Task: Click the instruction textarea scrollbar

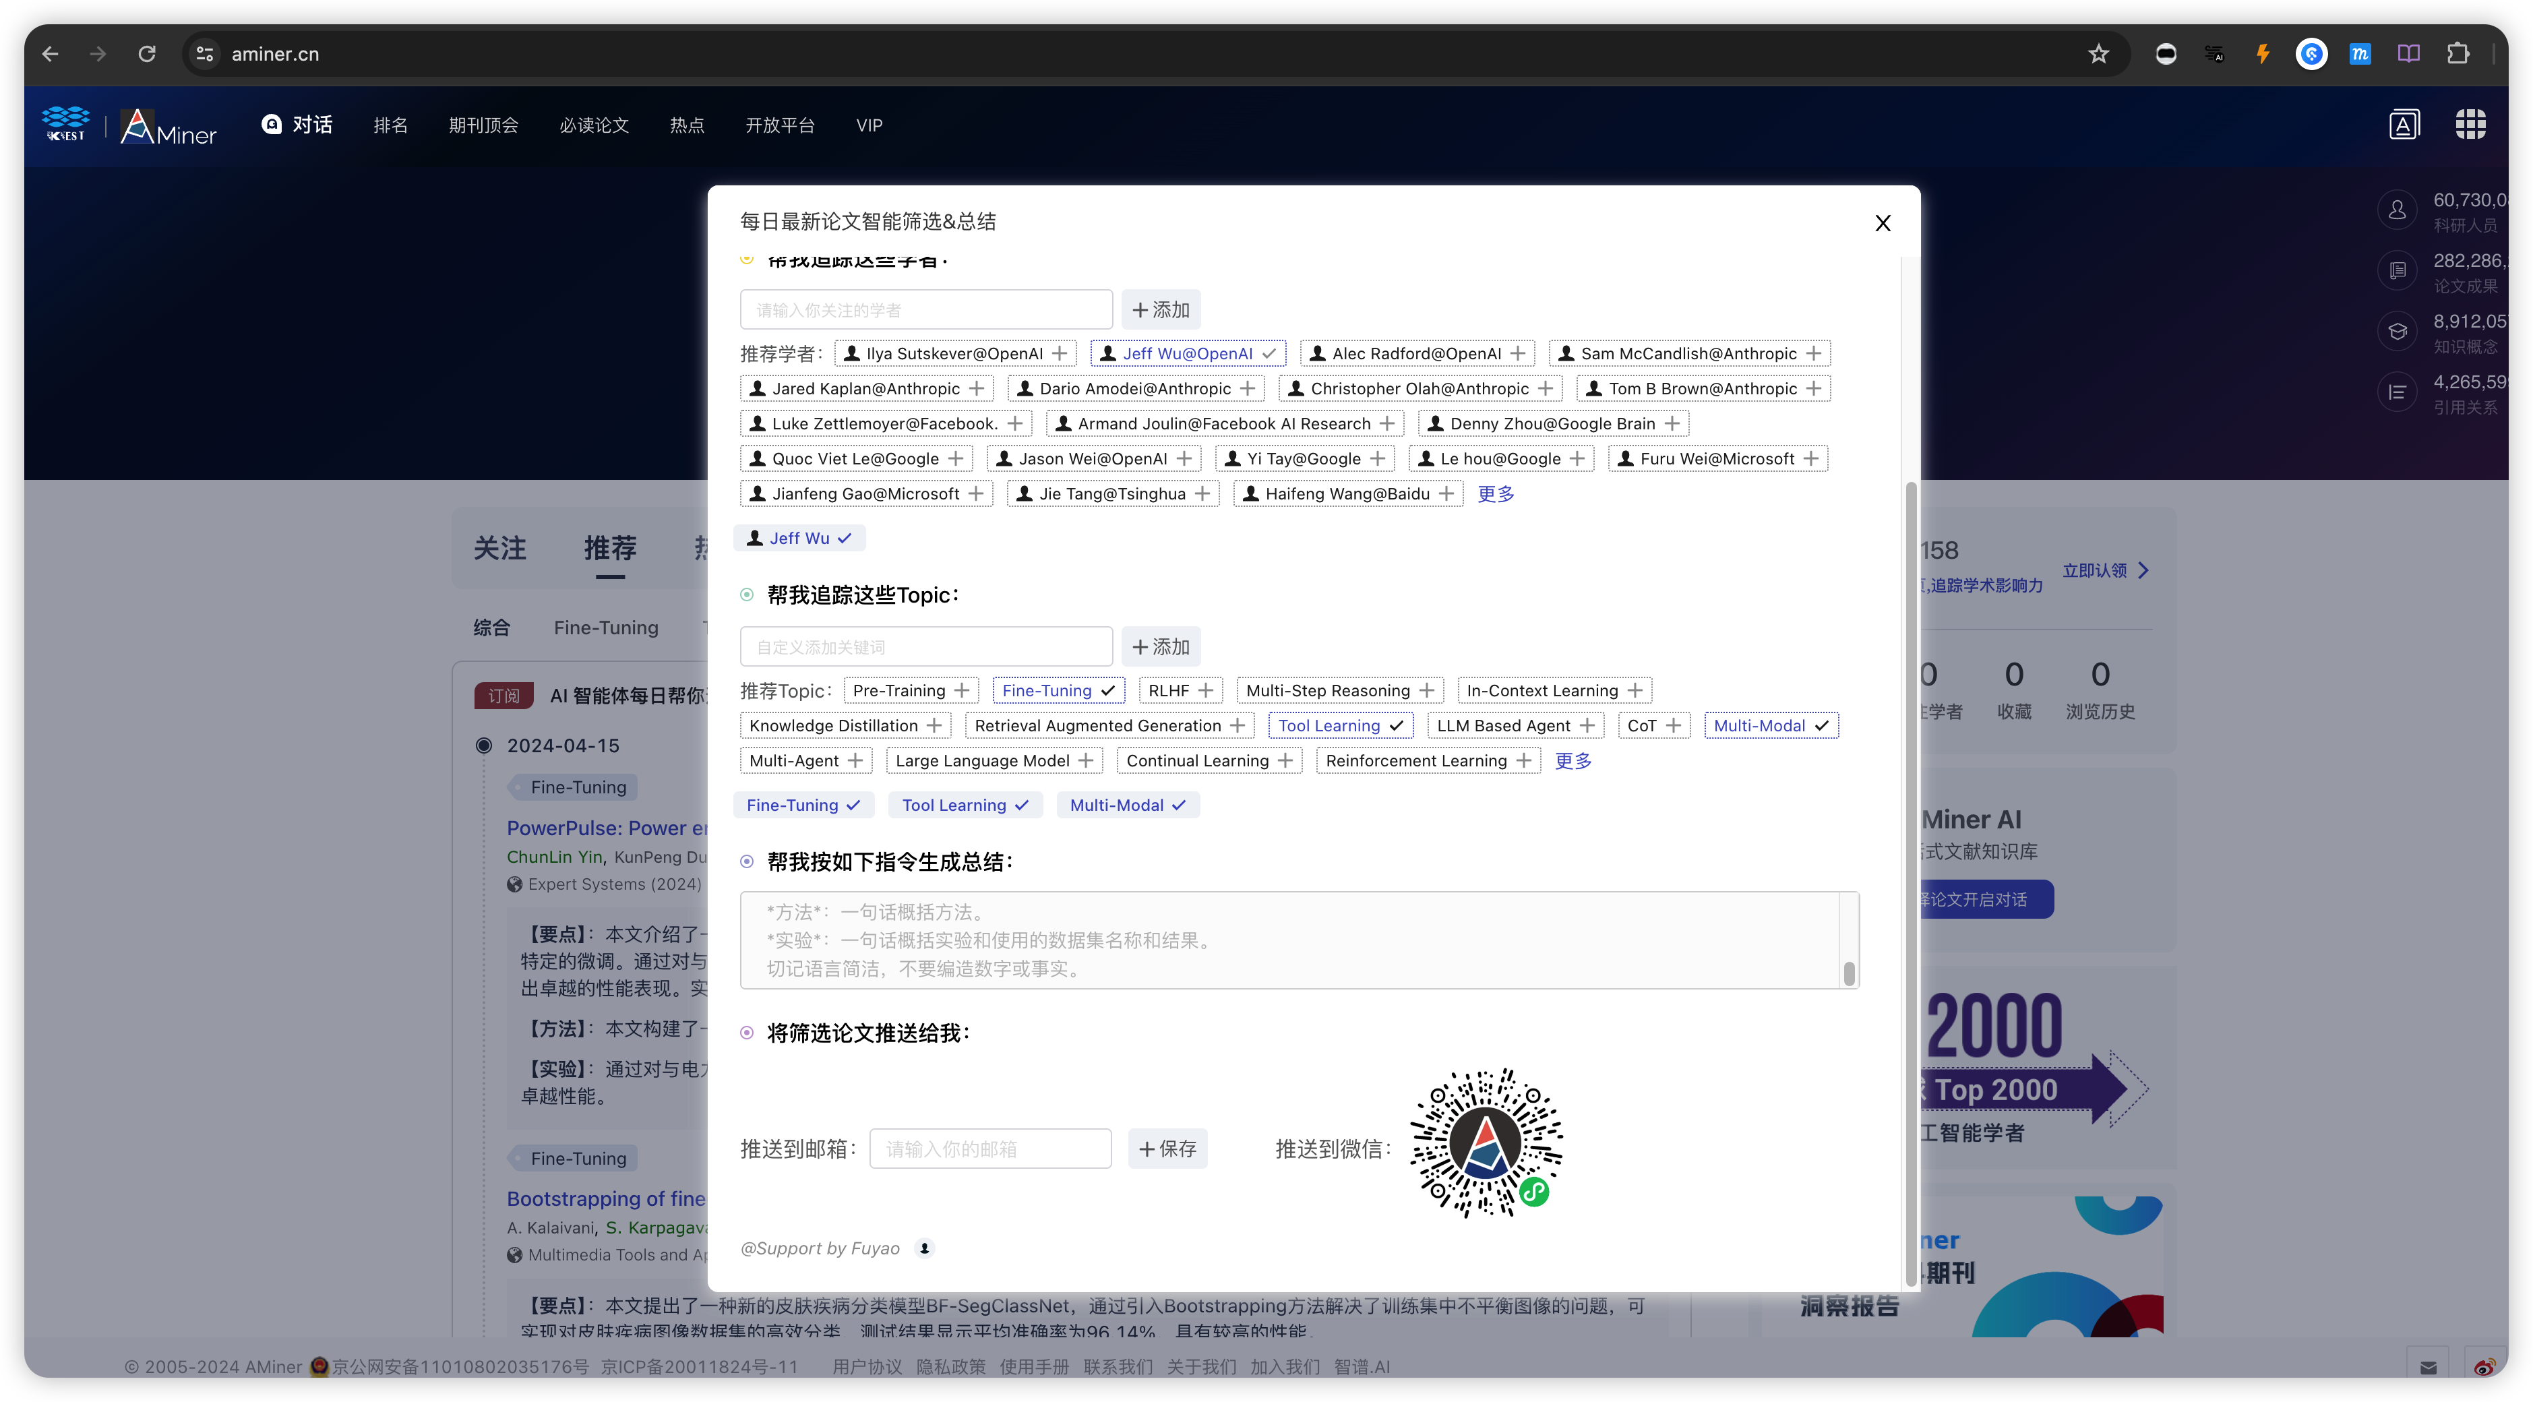Action: [x=1849, y=973]
